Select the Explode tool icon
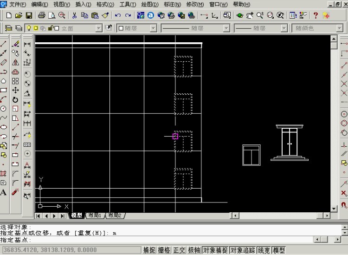Screen dimensions: 348x255 click(15, 192)
